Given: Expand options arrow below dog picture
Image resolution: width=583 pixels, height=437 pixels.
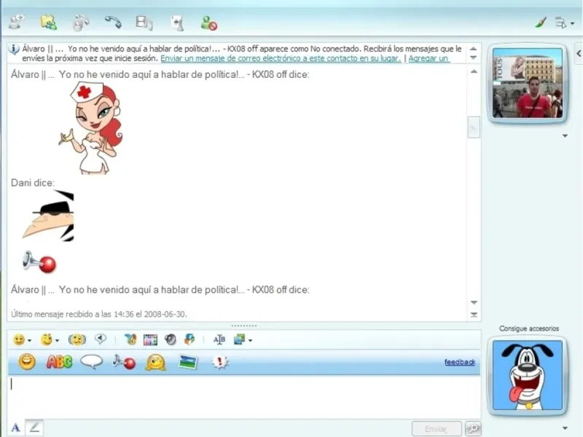Looking at the screenshot, I should click(566, 428).
